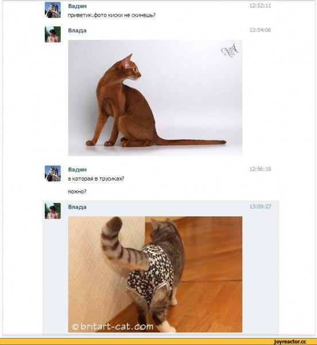The height and width of the screenshot is (345, 317).
Task: Select the message text 'можно?'
Action: pos(77,191)
